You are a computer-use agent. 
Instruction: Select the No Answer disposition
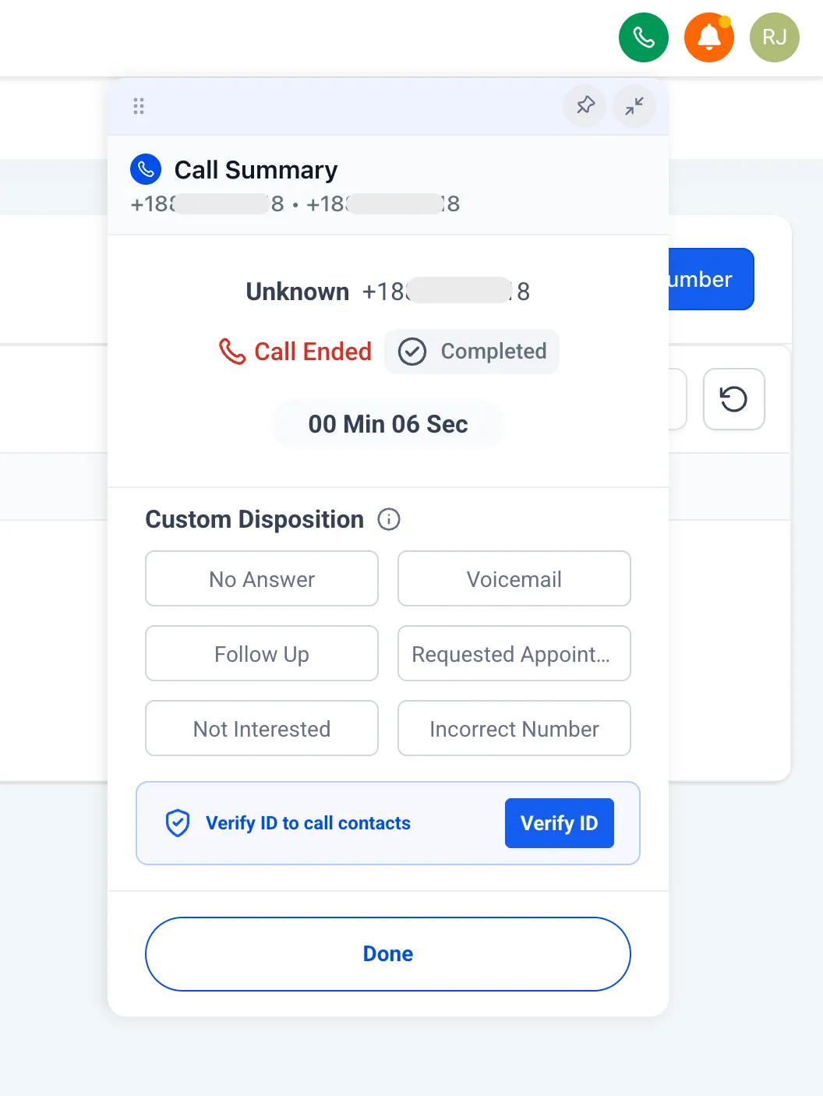point(262,578)
